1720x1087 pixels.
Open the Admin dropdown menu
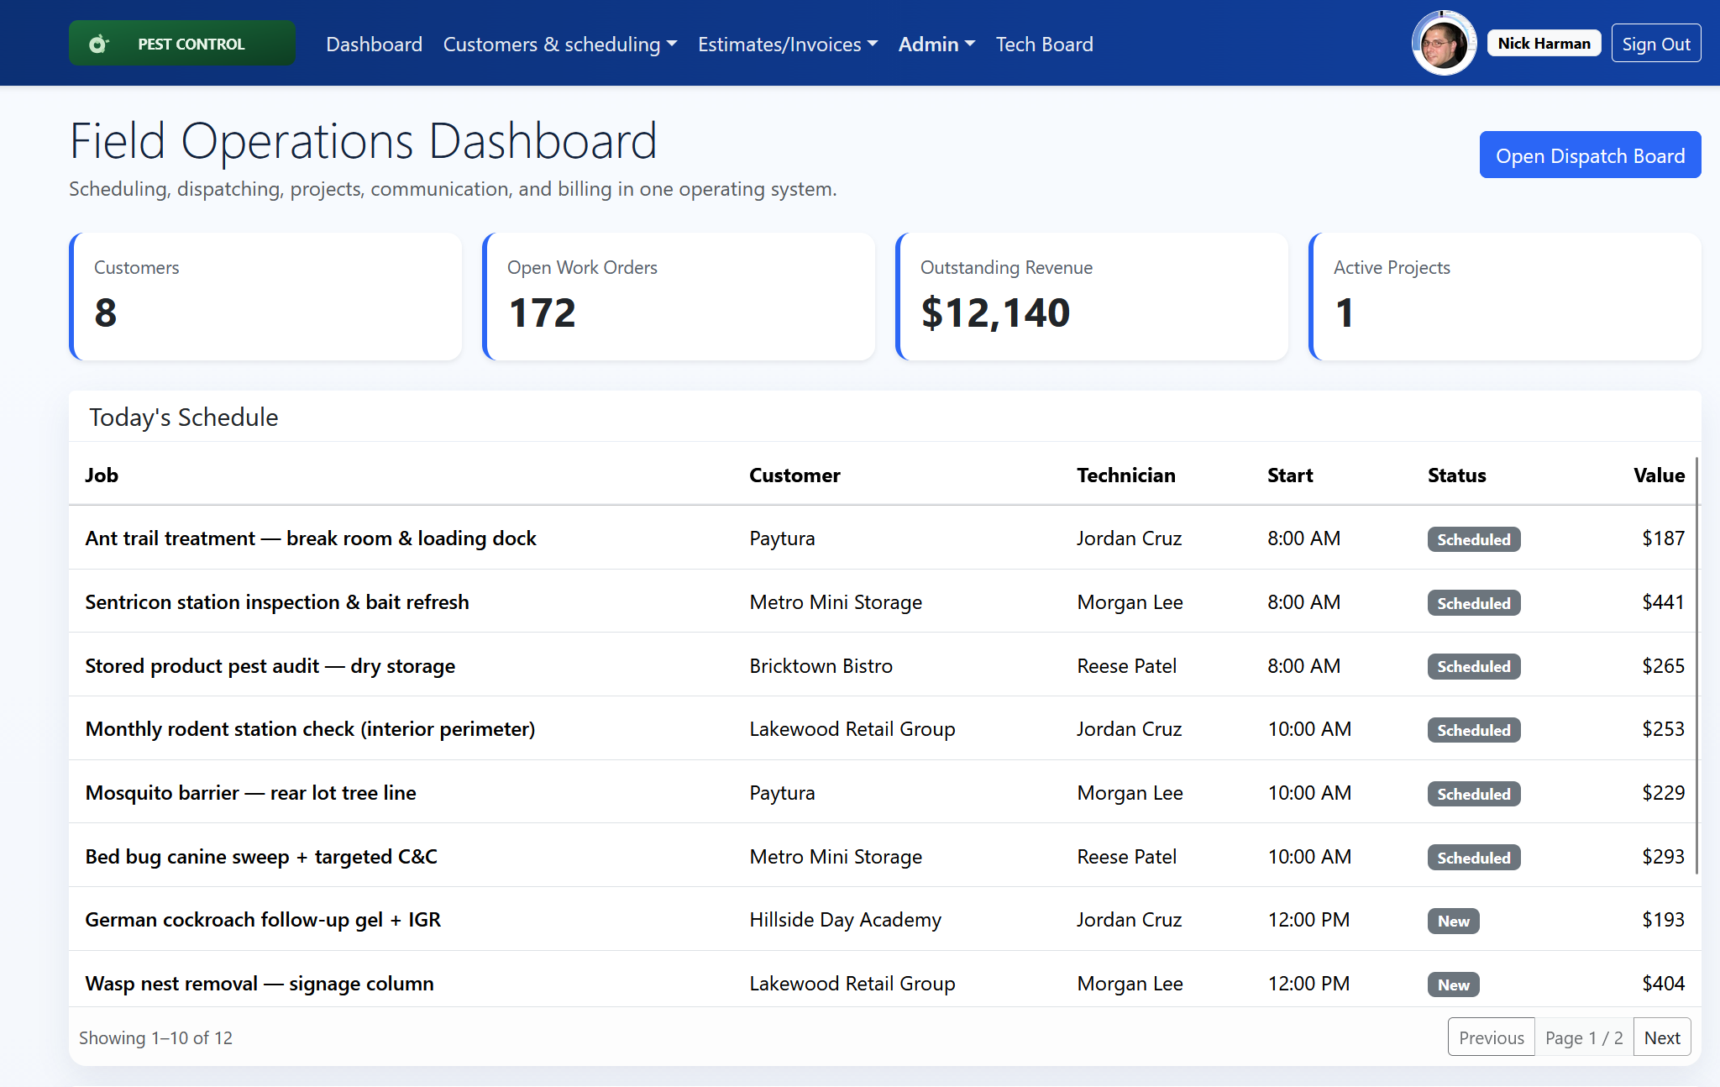tap(936, 44)
